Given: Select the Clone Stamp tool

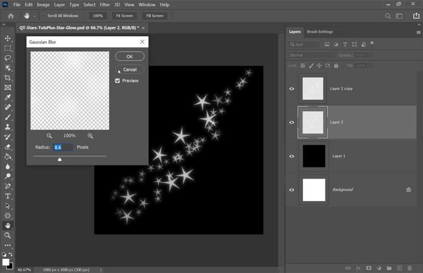Looking at the screenshot, I should pyautogui.click(x=8, y=127).
